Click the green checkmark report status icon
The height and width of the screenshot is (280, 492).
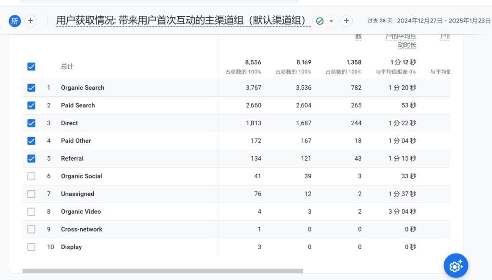[320, 21]
